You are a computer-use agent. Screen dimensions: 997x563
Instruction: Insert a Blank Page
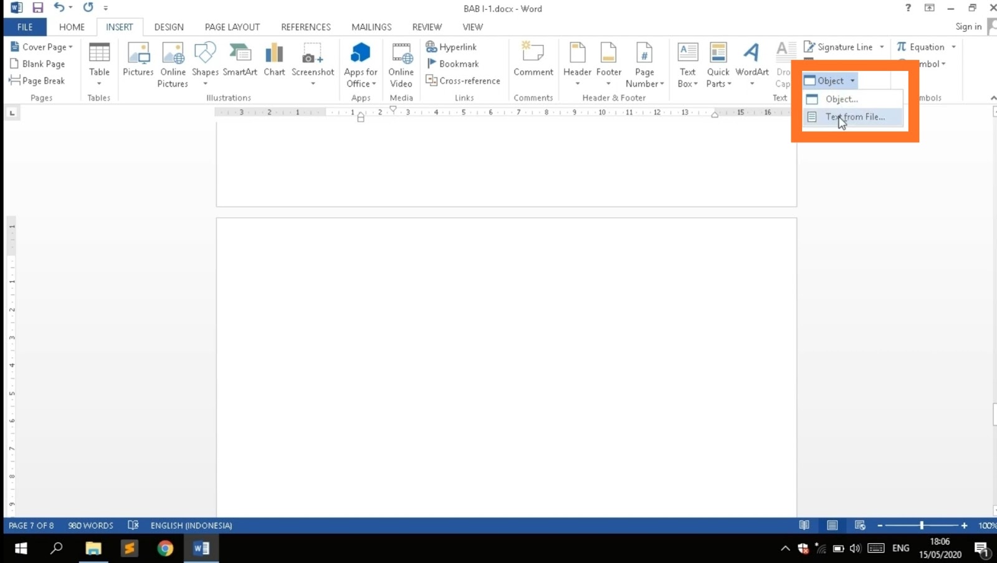[37, 64]
